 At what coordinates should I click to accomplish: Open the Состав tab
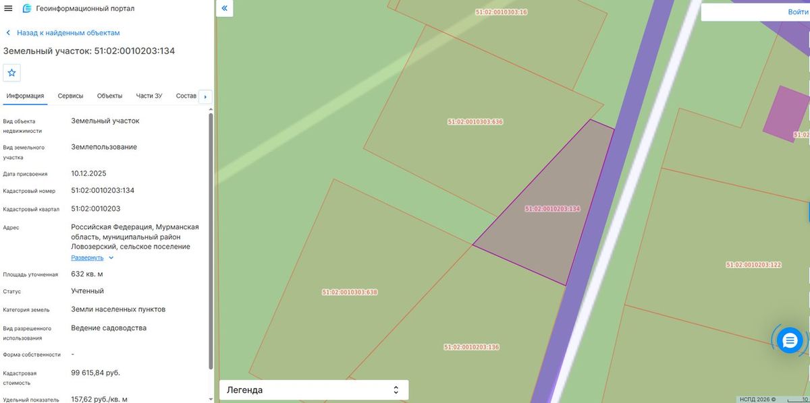(186, 96)
